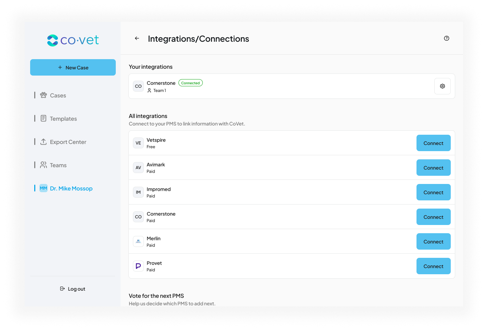Connect the Vetspire integration
Screen dimensions: 485x331
(x=434, y=143)
